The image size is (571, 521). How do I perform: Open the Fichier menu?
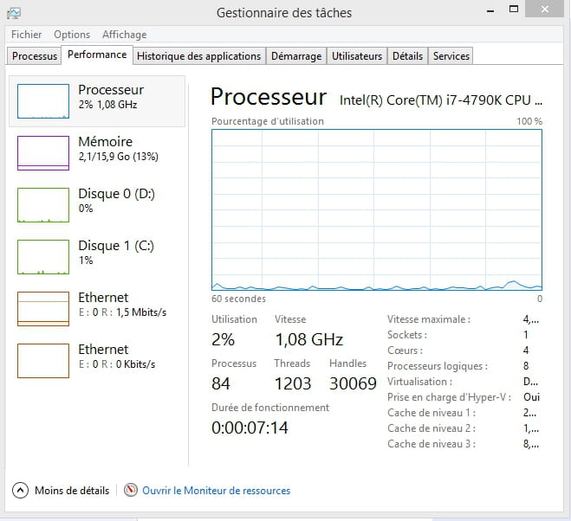26,35
